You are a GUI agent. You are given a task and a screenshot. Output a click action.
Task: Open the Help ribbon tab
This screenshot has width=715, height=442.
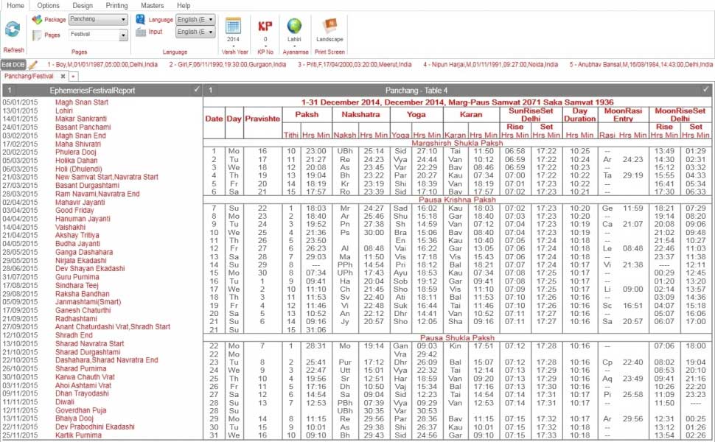184,5
